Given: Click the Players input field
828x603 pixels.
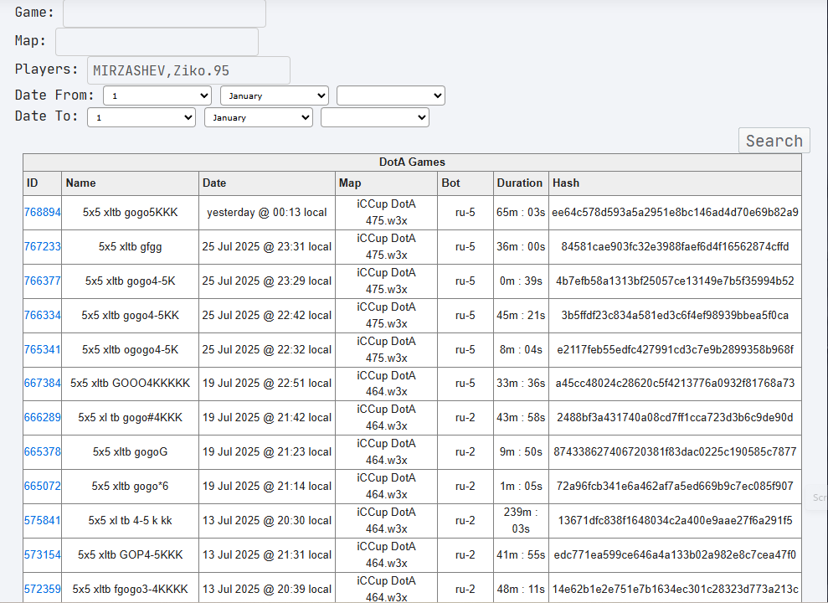Looking at the screenshot, I should click(188, 70).
